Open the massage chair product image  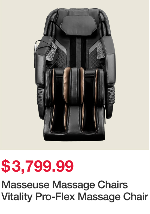click(x=75, y=75)
